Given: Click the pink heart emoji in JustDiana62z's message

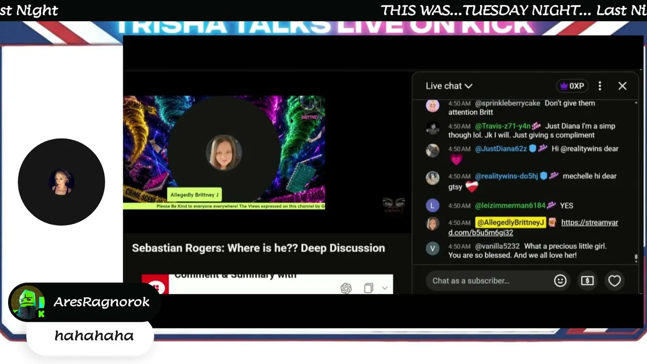Looking at the screenshot, I should click(x=456, y=160).
